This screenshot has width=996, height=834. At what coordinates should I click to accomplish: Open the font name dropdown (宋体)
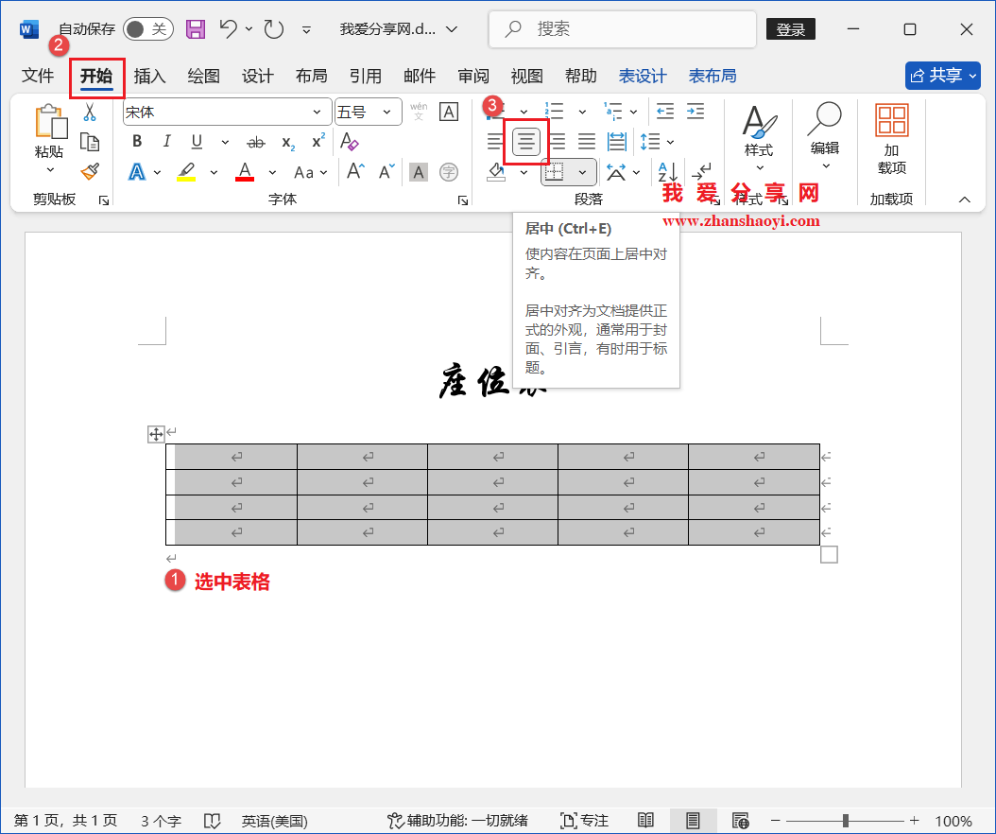(317, 113)
